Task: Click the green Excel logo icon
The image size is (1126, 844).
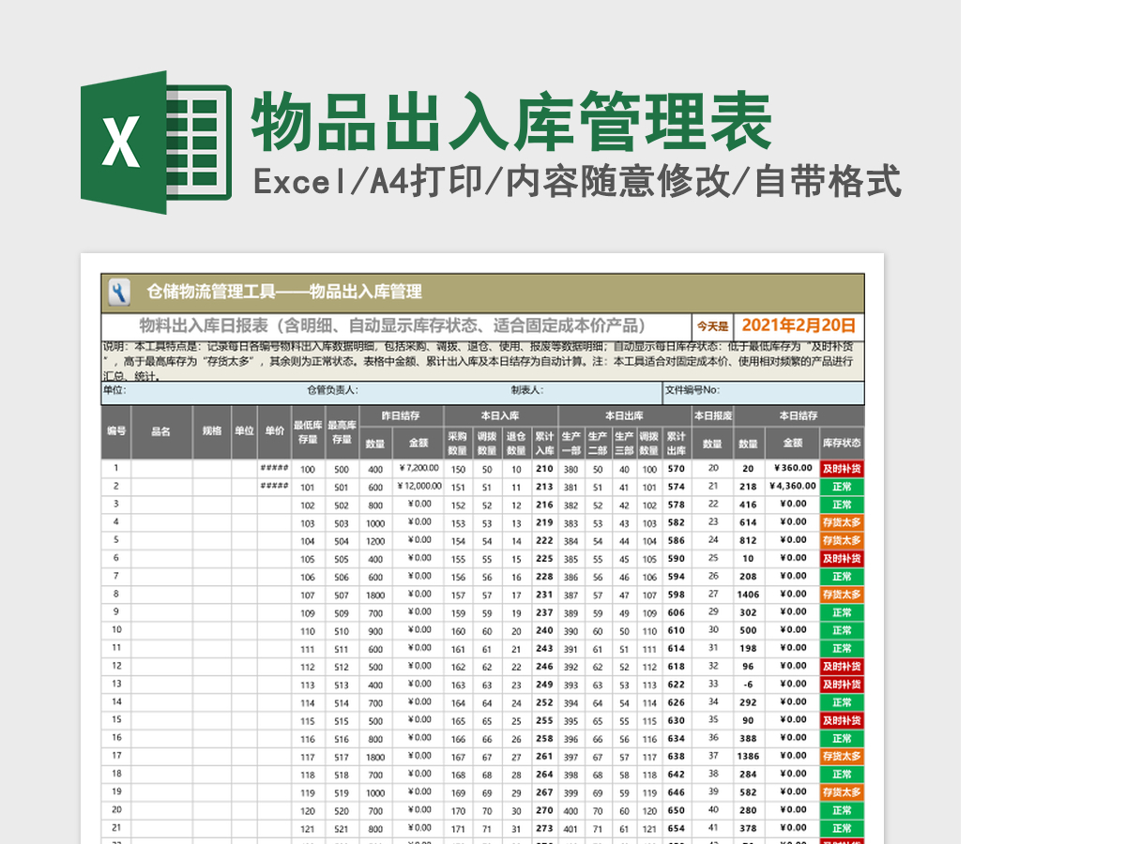Action: [156, 142]
